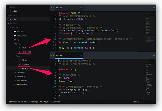This screenshot has height=111, width=162.
Task: Close test.css in Group 1 list
Action: pos(10,11)
